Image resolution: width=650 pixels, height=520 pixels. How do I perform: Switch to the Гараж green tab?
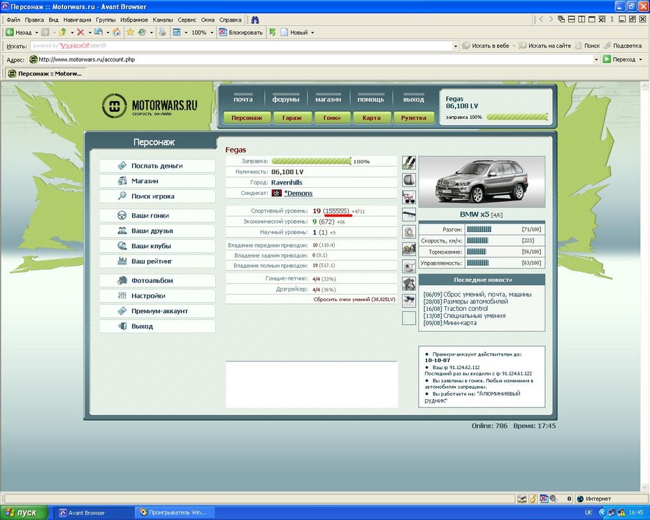tap(292, 117)
